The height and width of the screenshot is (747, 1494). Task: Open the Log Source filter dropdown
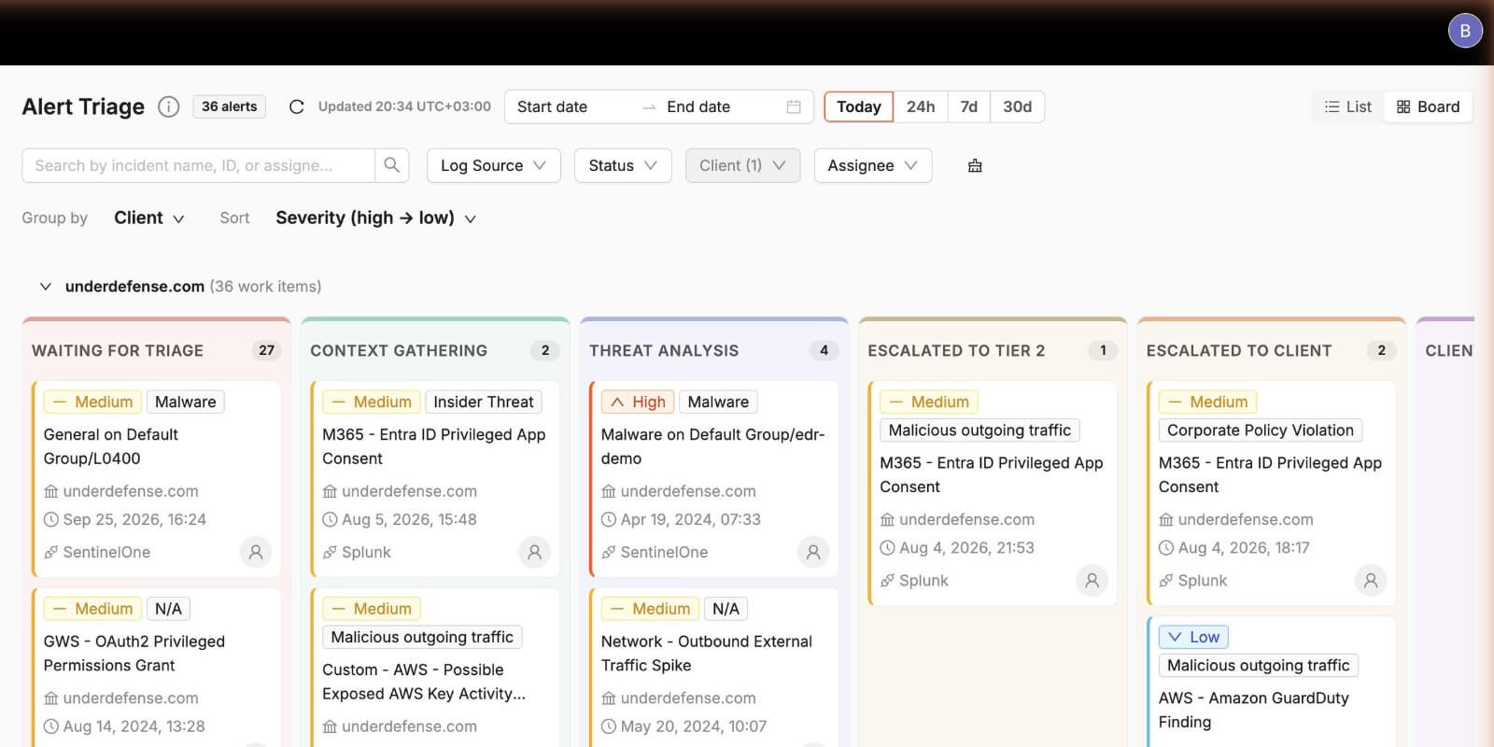click(494, 165)
